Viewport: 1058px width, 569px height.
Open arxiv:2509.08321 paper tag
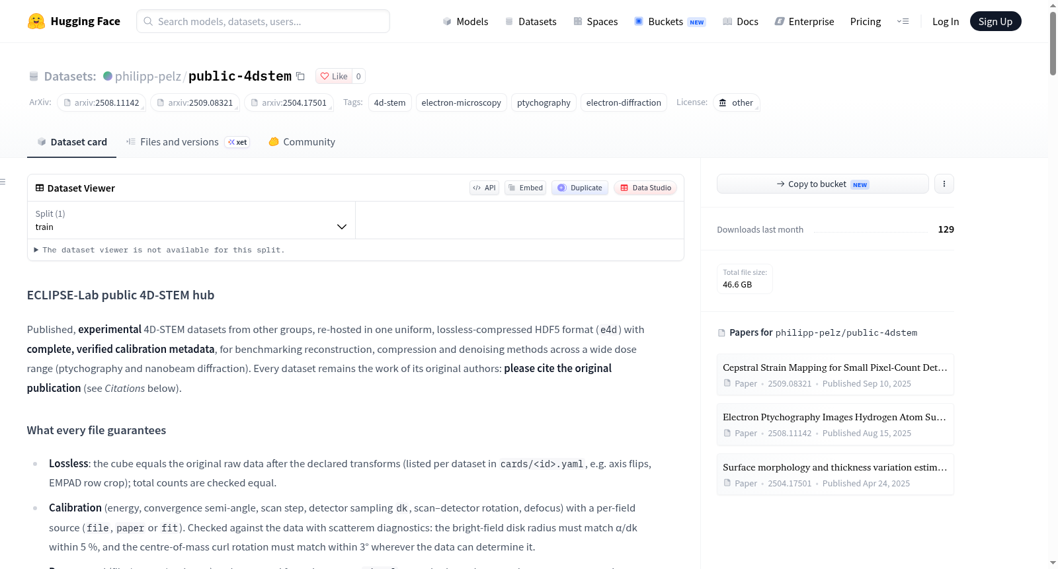point(195,102)
